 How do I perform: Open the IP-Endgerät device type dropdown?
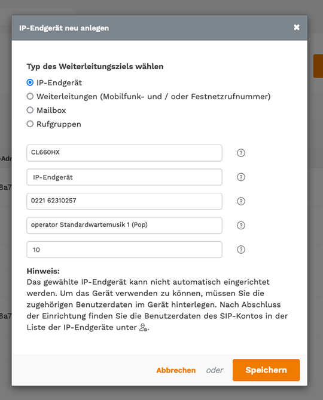click(x=124, y=177)
